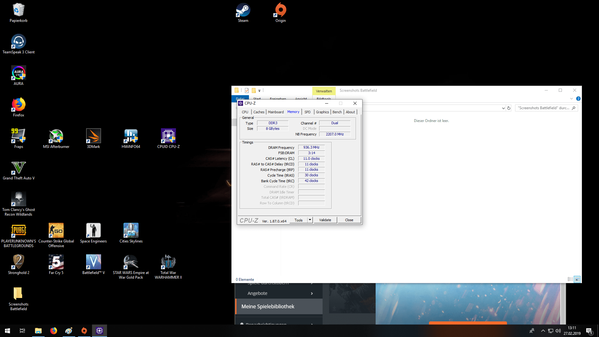
Task: Open Task View on the taskbar
Action: [x=22, y=331]
